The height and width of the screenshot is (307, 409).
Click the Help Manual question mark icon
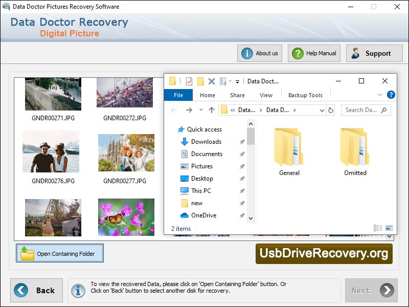(x=297, y=53)
